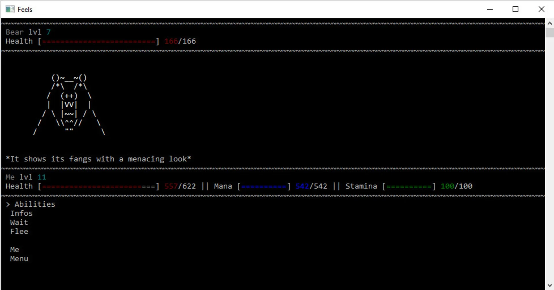
Task: Click the player's blue Mana bar
Action: click(x=264, y=186)
